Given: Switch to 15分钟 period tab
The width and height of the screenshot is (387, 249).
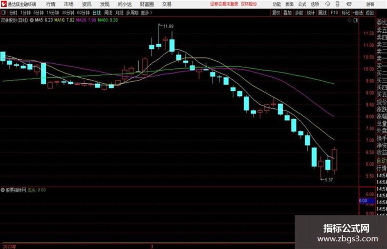Looking at the screenshot, I should 52,13.
